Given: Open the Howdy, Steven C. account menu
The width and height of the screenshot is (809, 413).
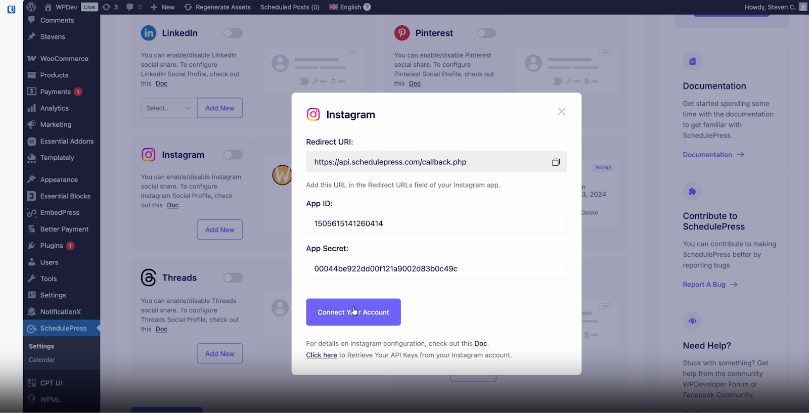Looking at the screenshot, I should pyautogui.click(x=776, y=7).
